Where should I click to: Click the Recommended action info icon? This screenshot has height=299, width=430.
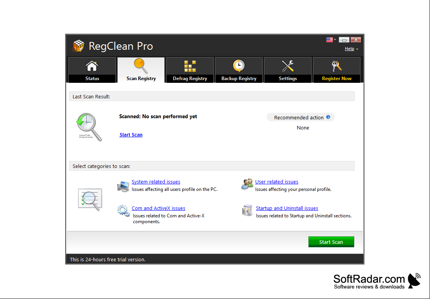pyautogui.click(x=328, y=117)
